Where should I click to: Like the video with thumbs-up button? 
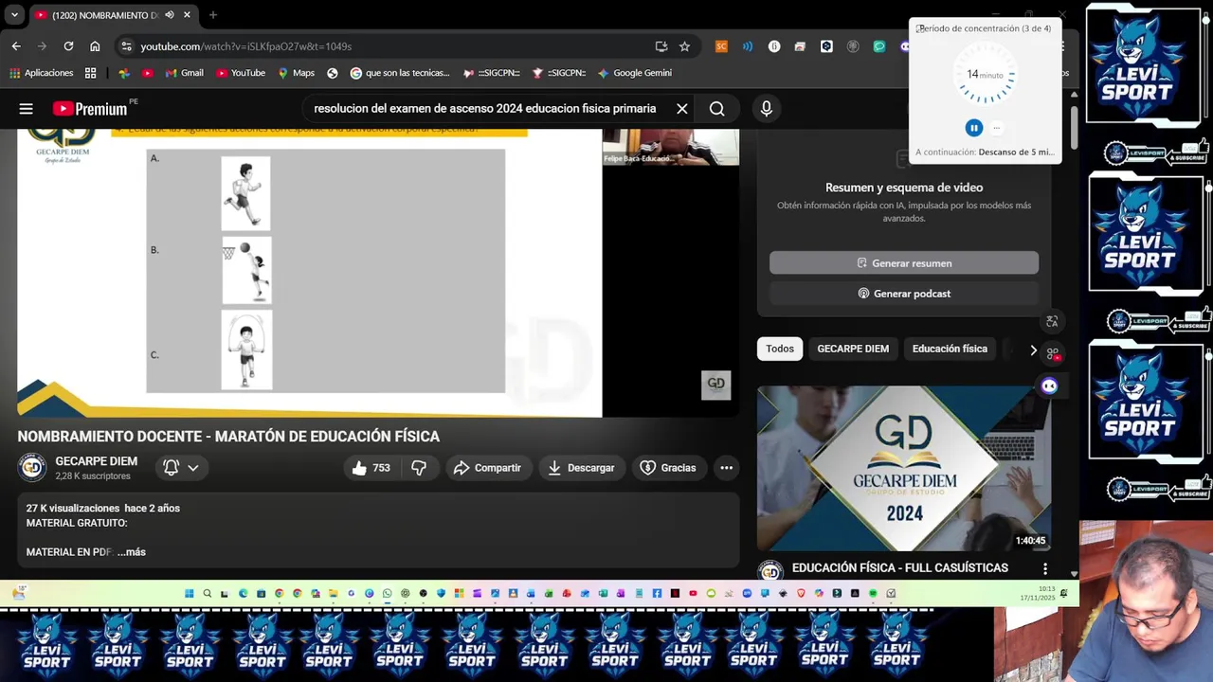[x=371, y=468]
